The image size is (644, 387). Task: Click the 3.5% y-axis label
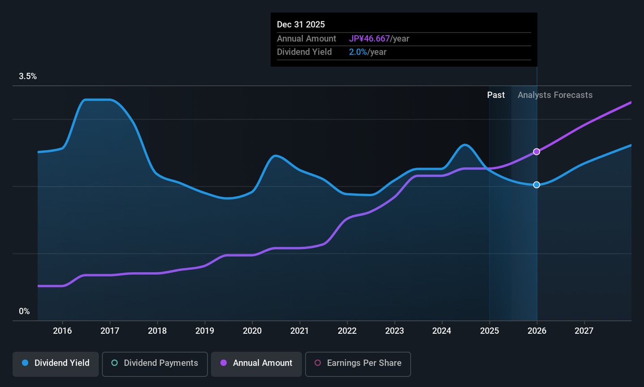pyautogui.click(x=28, y=76)
